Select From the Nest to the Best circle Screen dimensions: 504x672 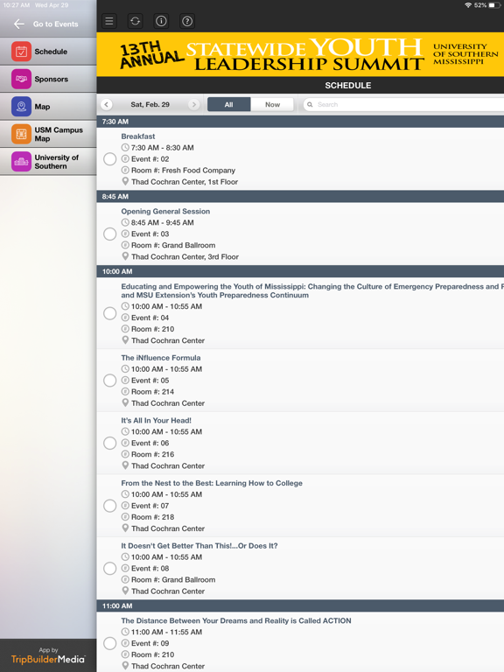(109, 506)
